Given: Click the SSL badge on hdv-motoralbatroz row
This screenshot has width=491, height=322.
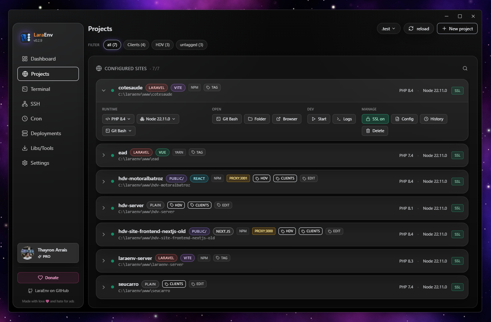Looking at the screenshot, I should point(457,181).
